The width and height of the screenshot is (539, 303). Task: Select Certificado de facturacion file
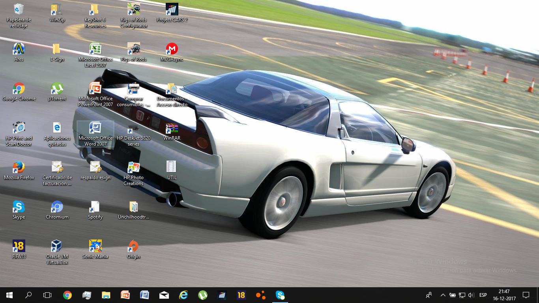57,173
